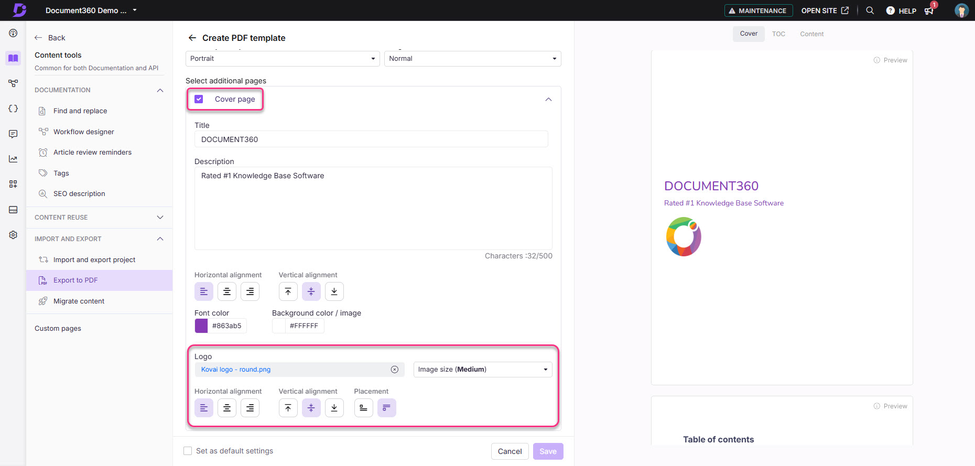
Task: Open the widgets grid icon in left rail
Action: click(x=13, y=184)
